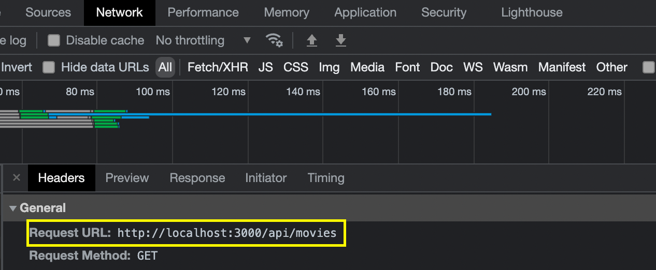Image resolution: width=656 pixels, height=270 pixels.
Task: Click the import HAR file upload icon
Action: pos(312,40)
